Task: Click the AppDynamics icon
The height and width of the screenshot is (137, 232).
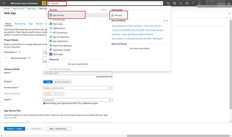Action: [x=51, y=28]
